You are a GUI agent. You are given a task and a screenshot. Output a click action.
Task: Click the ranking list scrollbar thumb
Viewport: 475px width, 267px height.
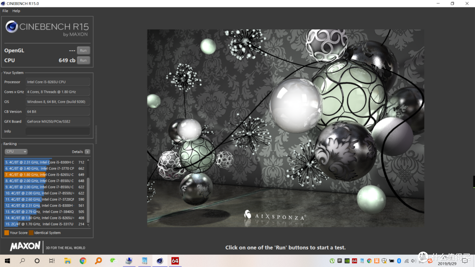tap(88, 200)
